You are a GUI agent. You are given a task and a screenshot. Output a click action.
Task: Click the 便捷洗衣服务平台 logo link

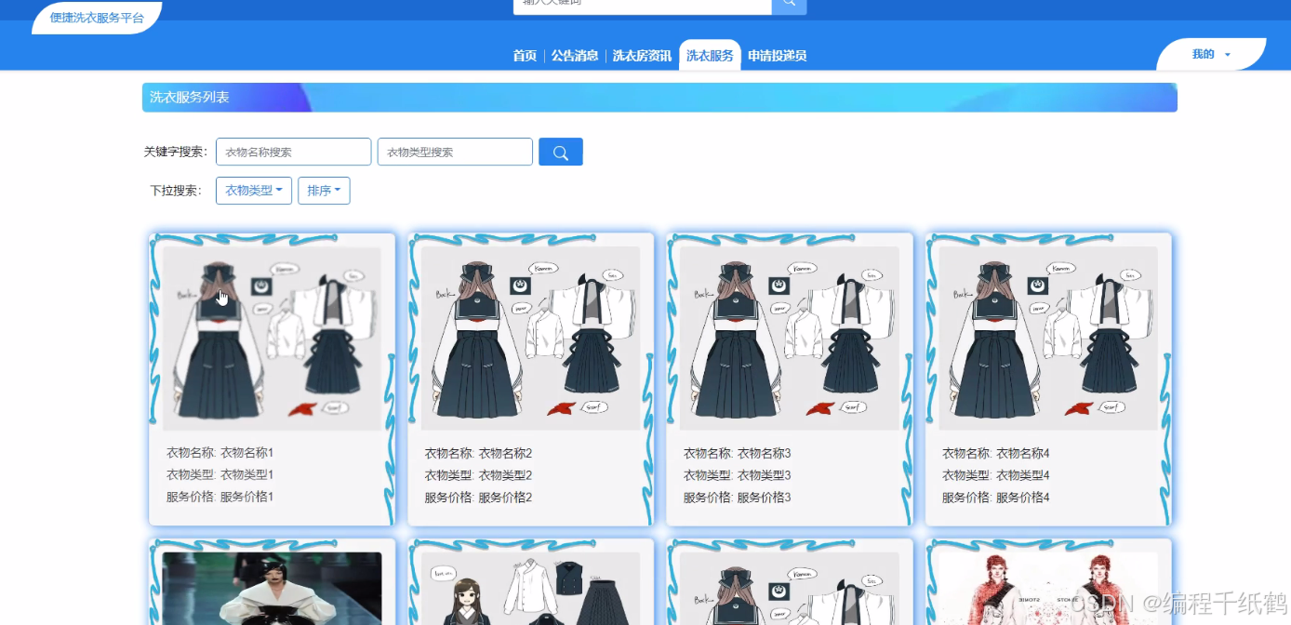[97, 18]
